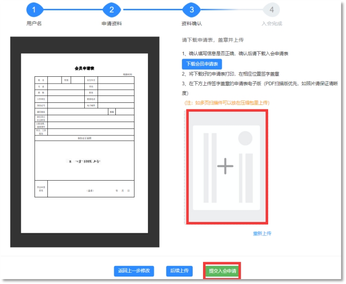Go to the 申请资料 step label
This screenshot has height=284, width=346.
(112, 23)
